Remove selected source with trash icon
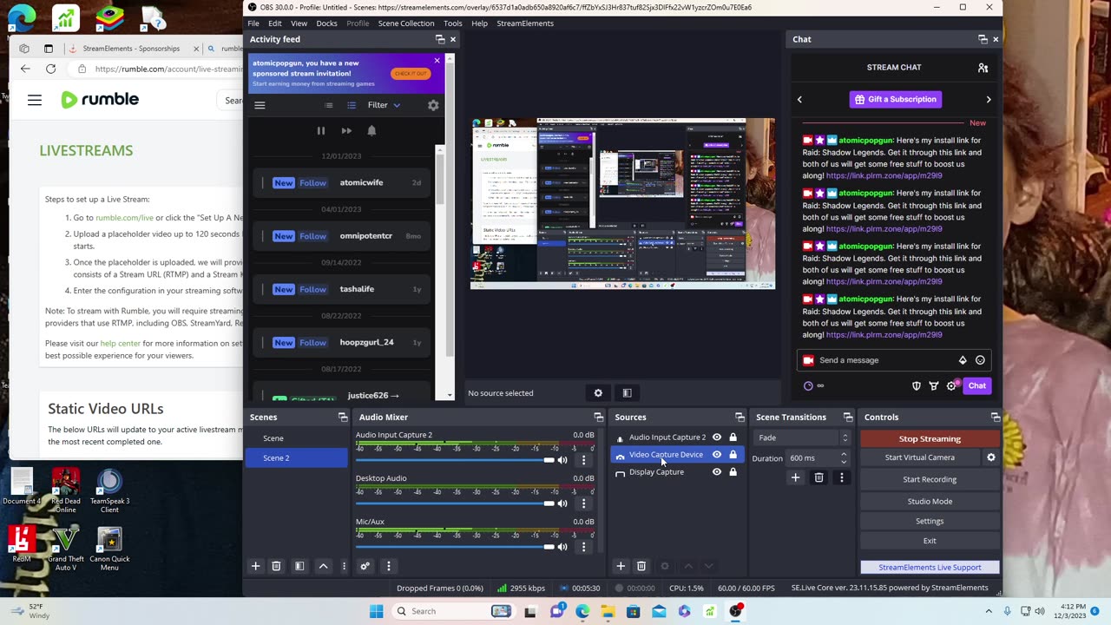 click(641, 566)
